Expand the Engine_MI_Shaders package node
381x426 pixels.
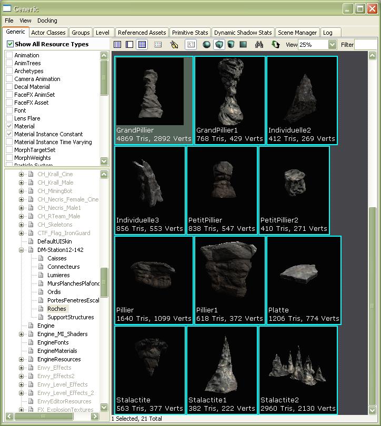(x=22, y=334)
